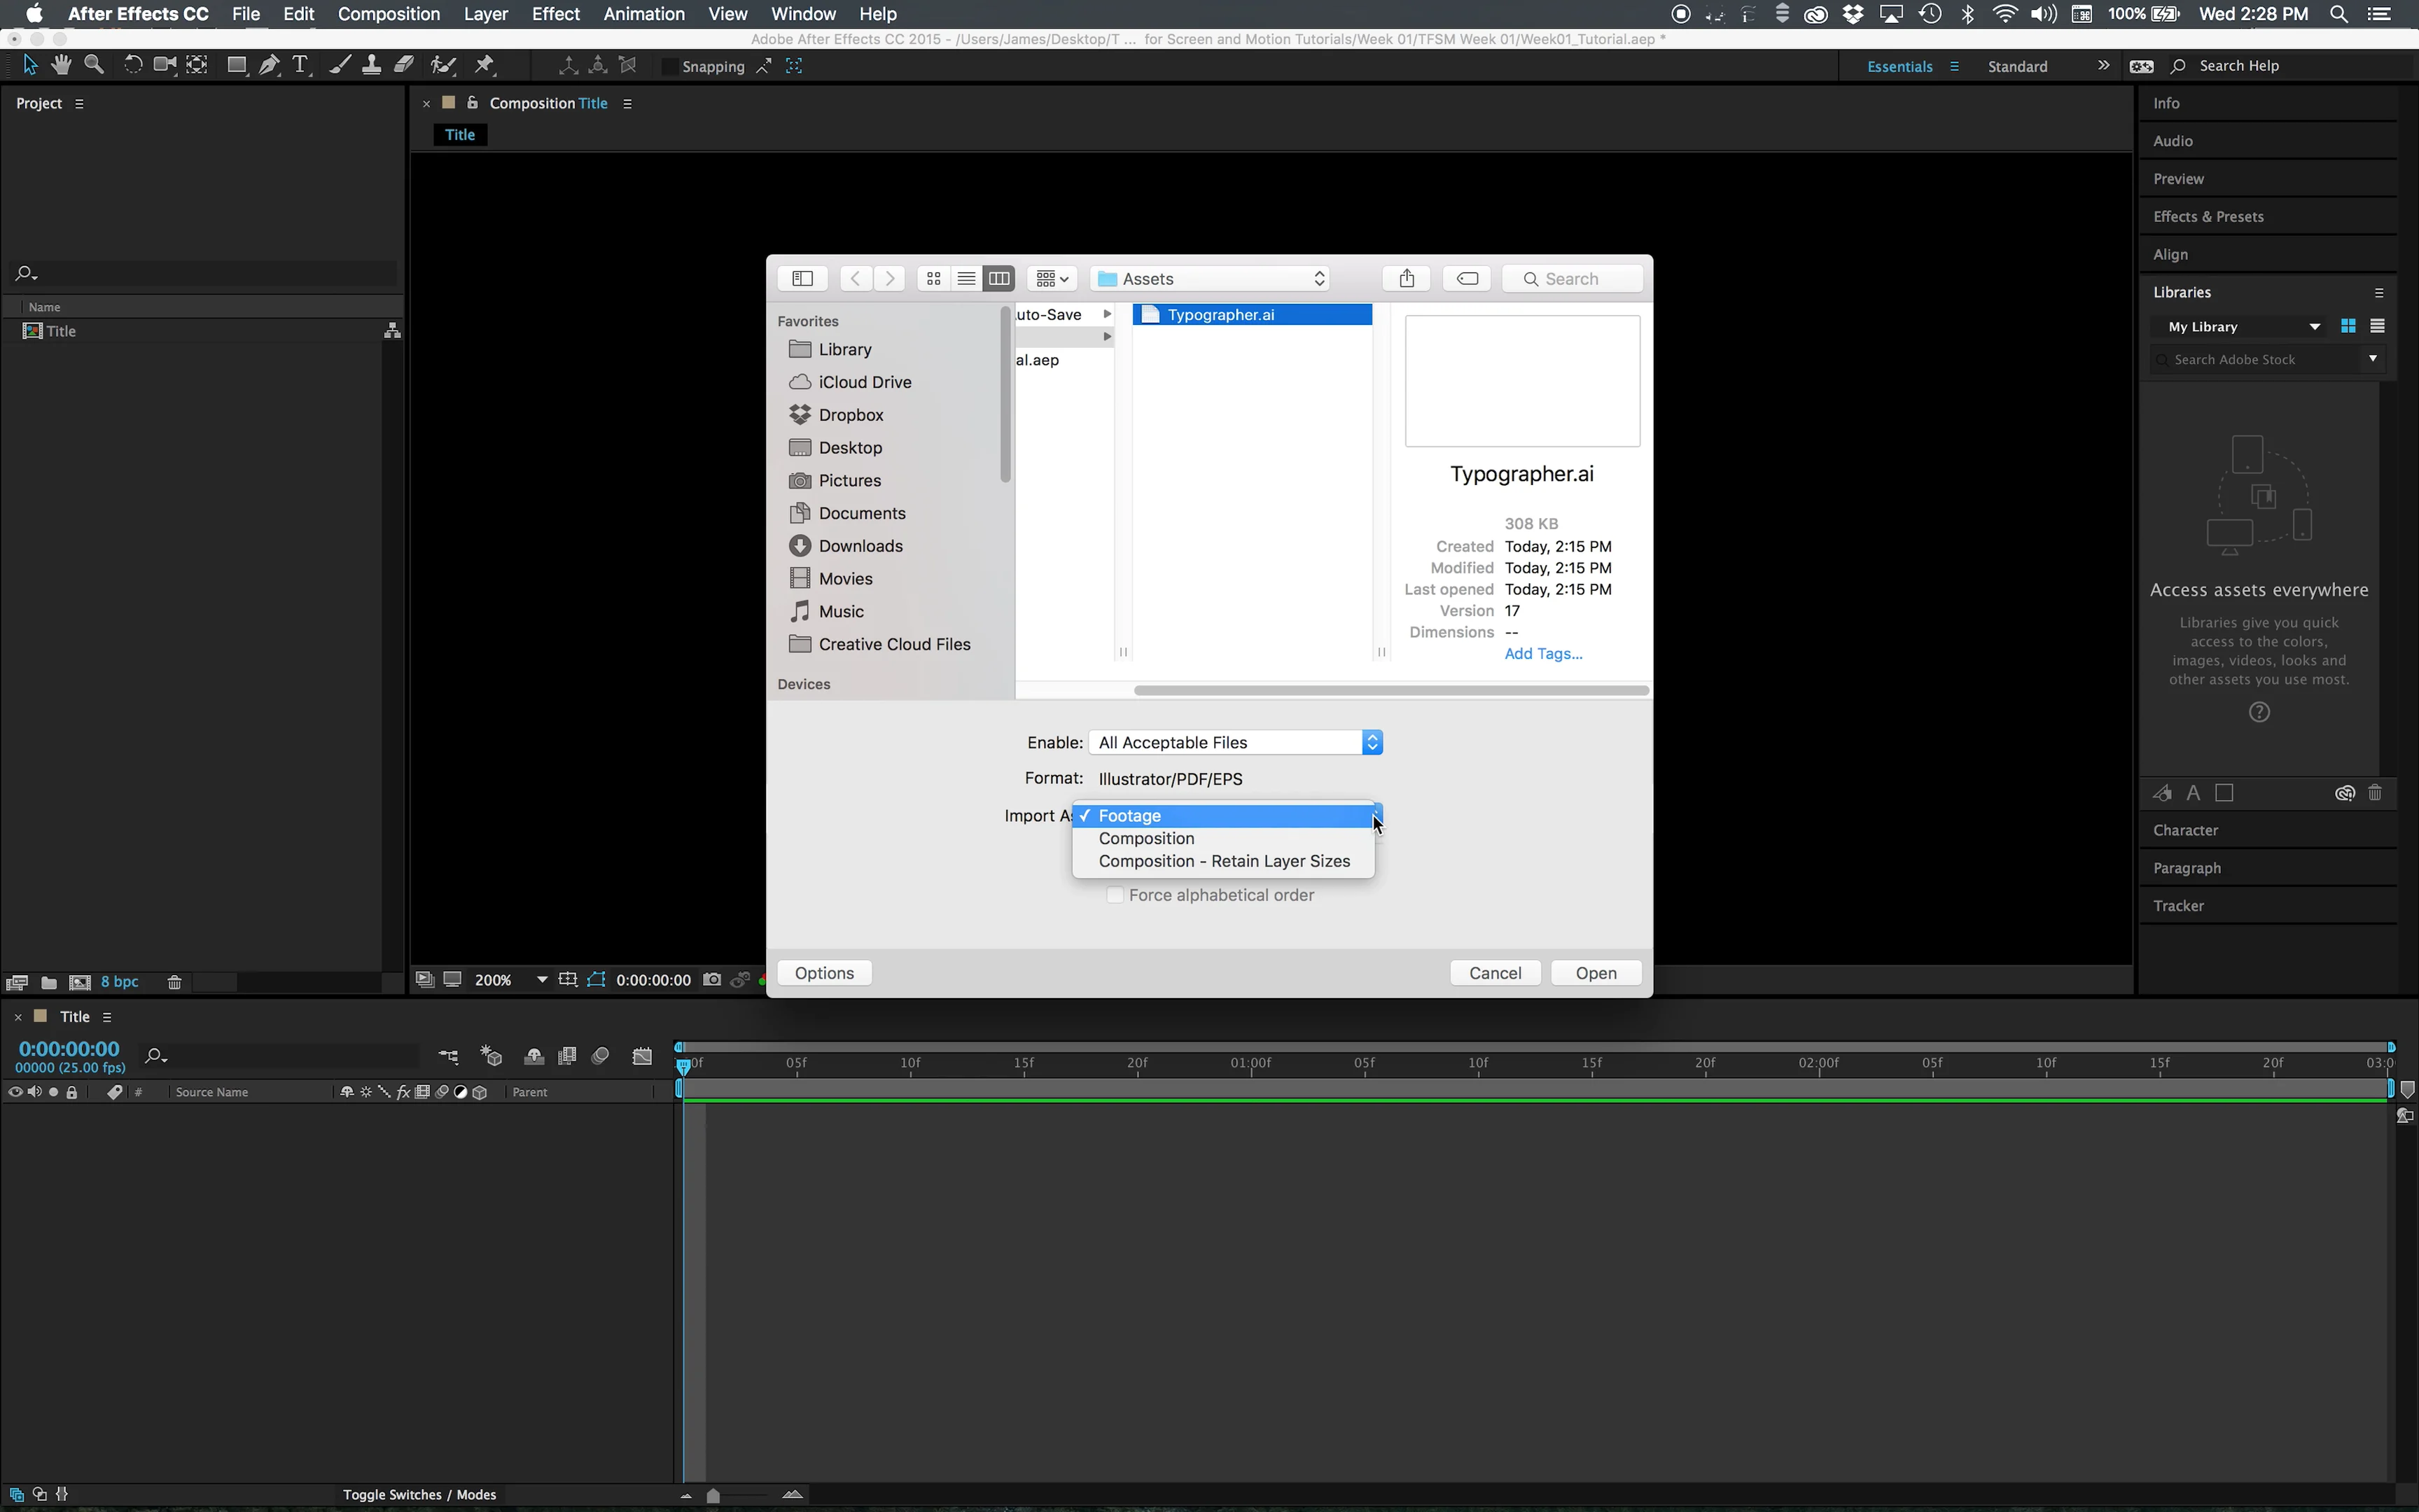Toggle the Force alphabetical order checkbox

tap(1114, 894)
